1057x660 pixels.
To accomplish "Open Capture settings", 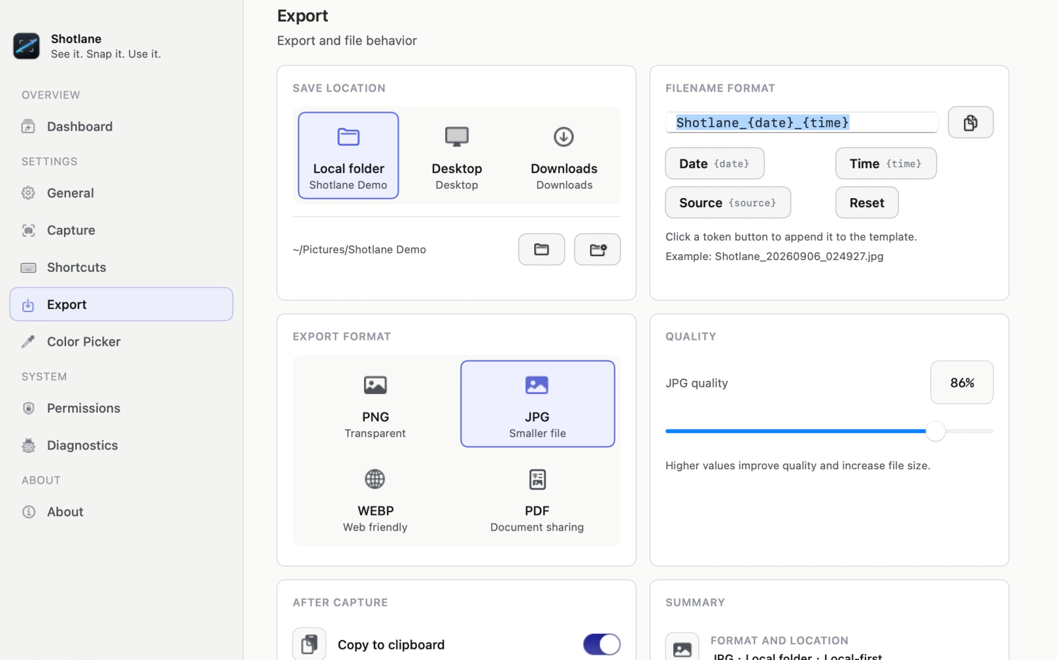I will pos(122,230).
